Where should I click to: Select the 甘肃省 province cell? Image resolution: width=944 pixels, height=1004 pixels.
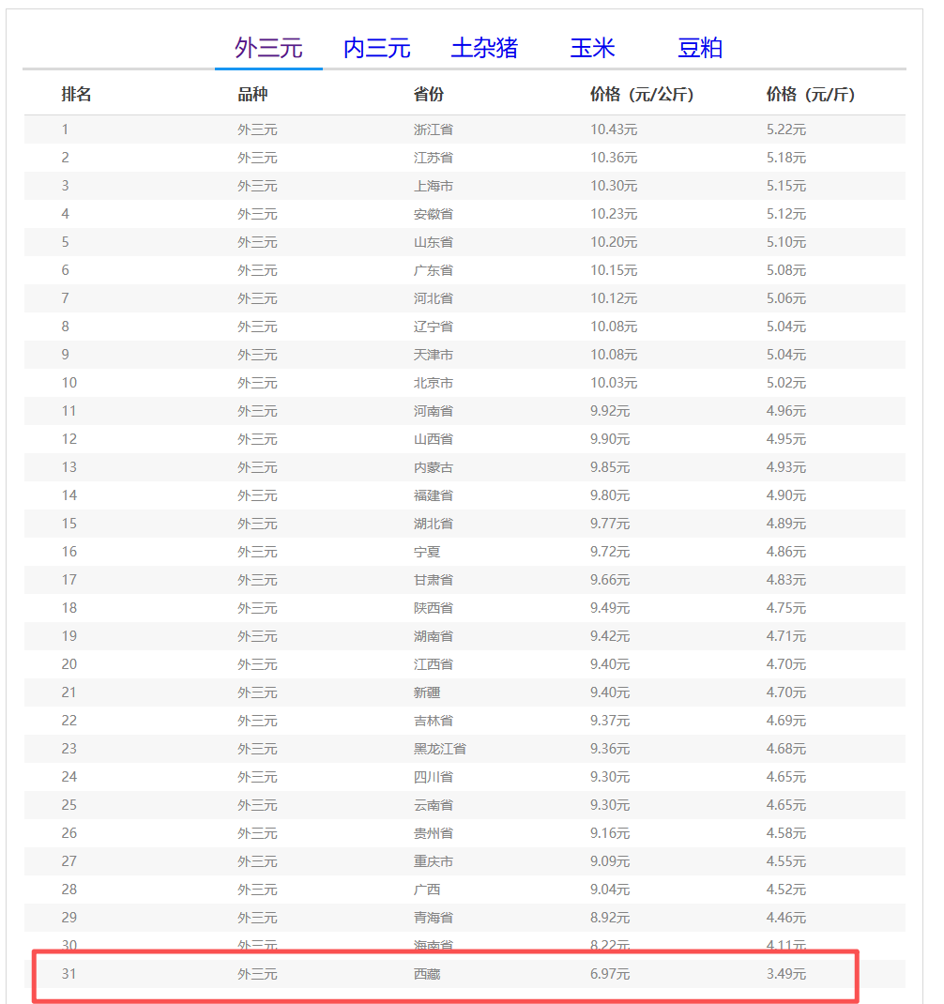(433, 580)
